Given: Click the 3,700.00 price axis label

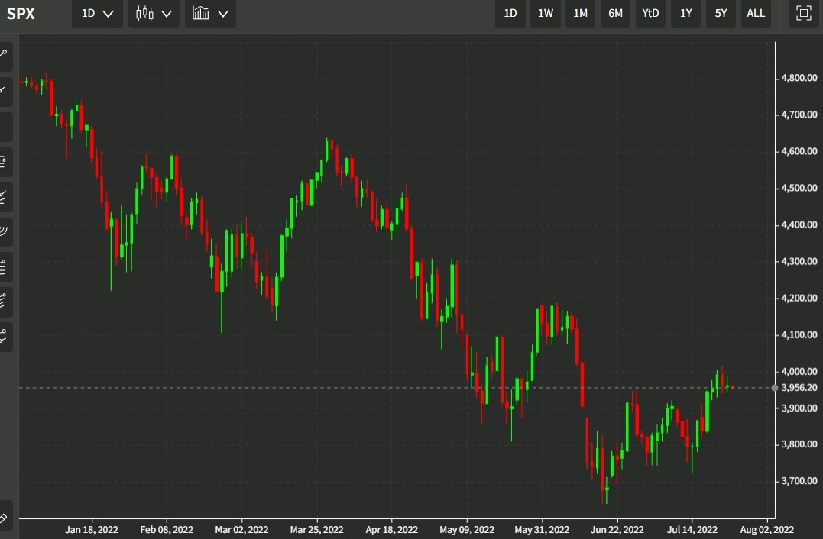Looking at the screenshot, I should [799, 481].
